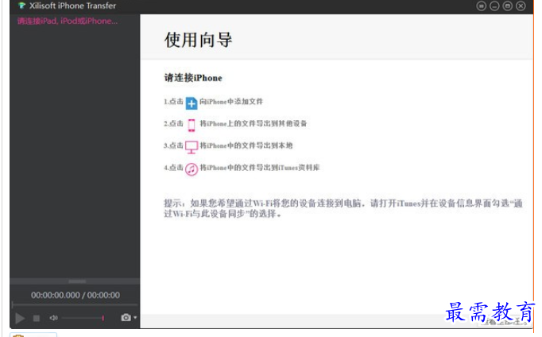Click the pink monitor export-to-local icon

coord(192,147)
